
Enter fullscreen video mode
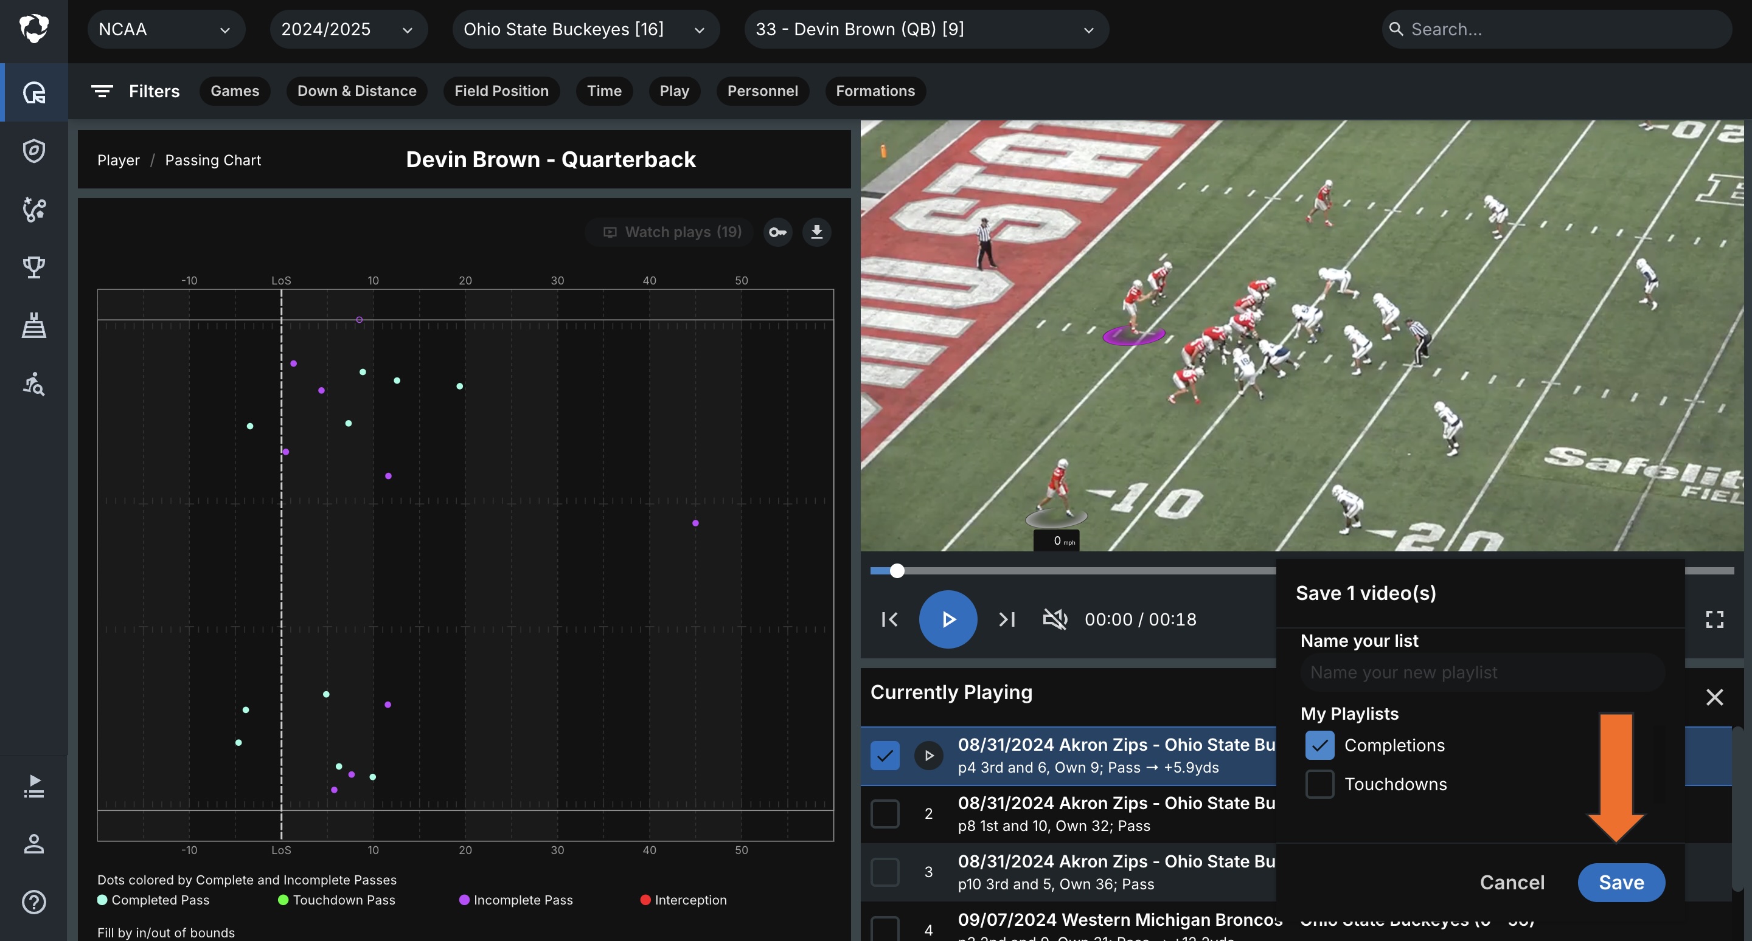[x=1715, y=619]
